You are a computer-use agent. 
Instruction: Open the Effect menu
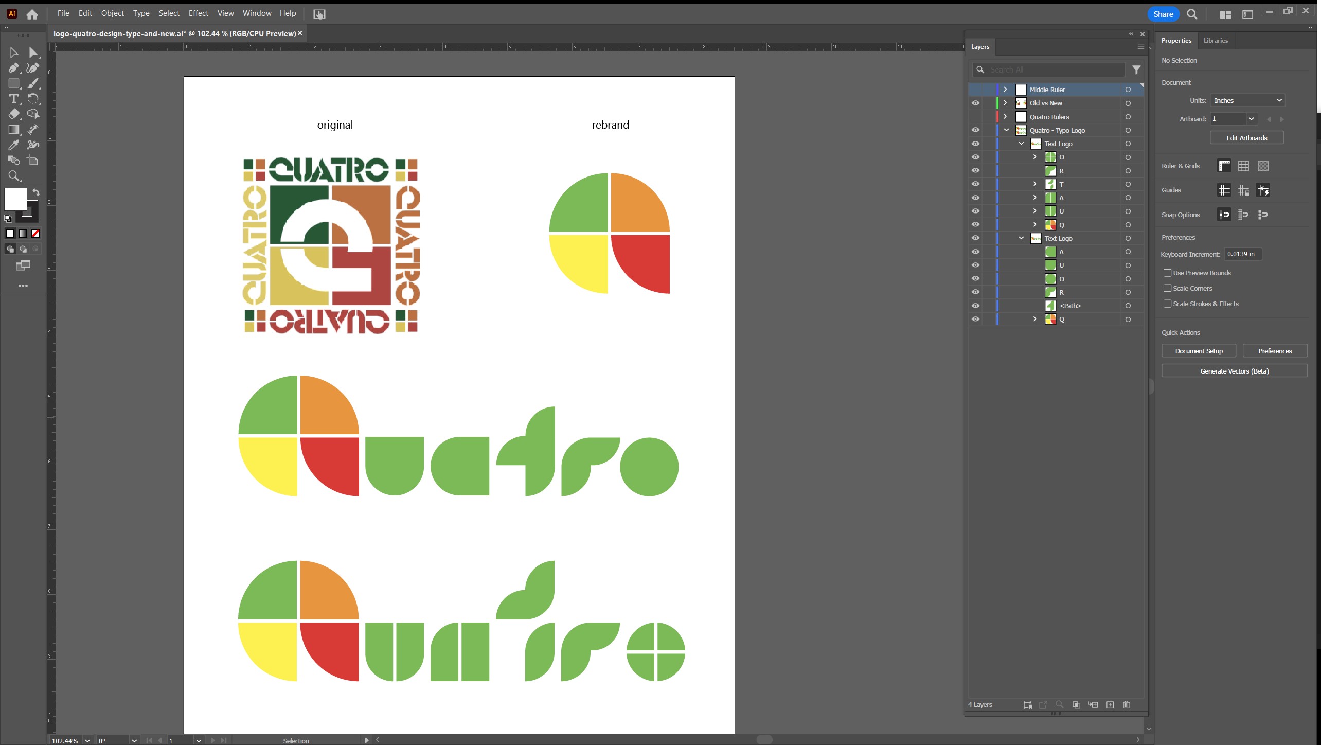[x=198, y=13]
